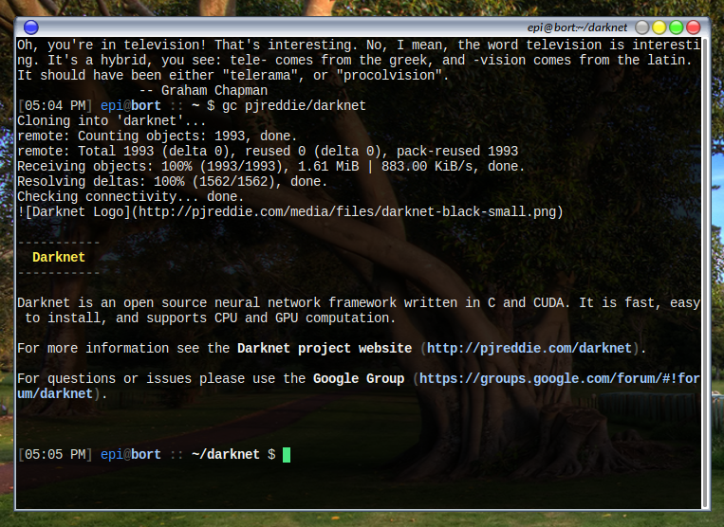Screen dimensions: 724x527
Task: Open the http://pjreddie.com/darknet link
Action: (529, 348)
